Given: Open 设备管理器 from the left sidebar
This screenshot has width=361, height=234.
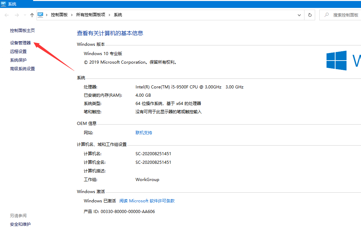Looking at the screenshot, I should click(x=20, y=43).
